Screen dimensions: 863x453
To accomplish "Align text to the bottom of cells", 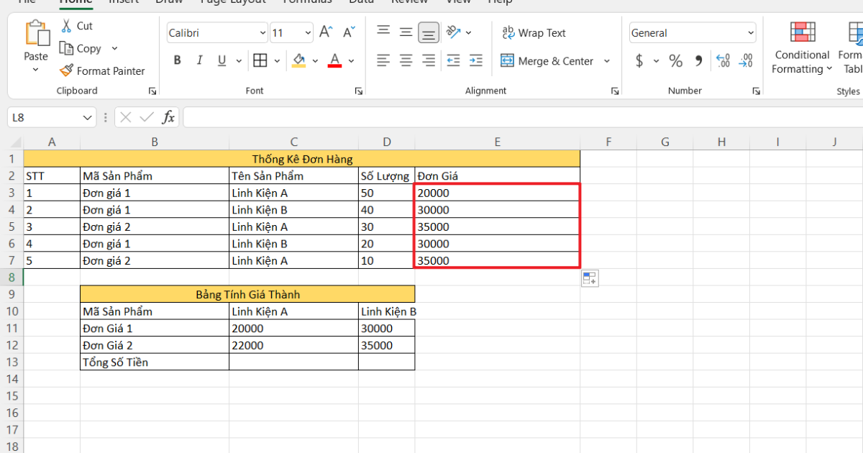I will point(429,32).
